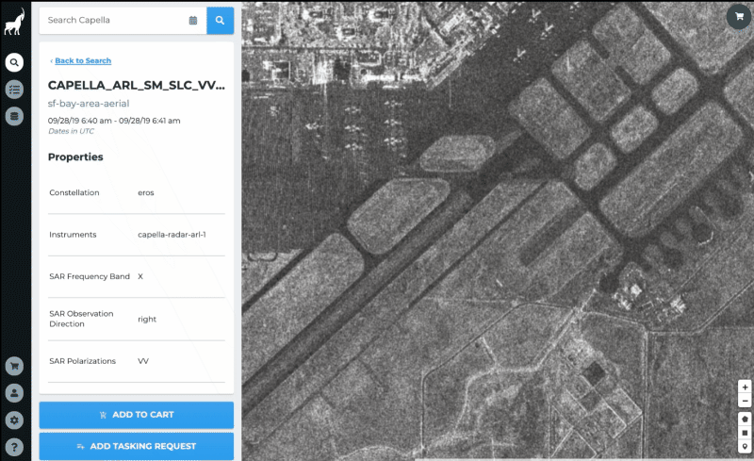Click the acquisition date range text
The height and width of the screenshot is (461, 754).
coord(114,121)
